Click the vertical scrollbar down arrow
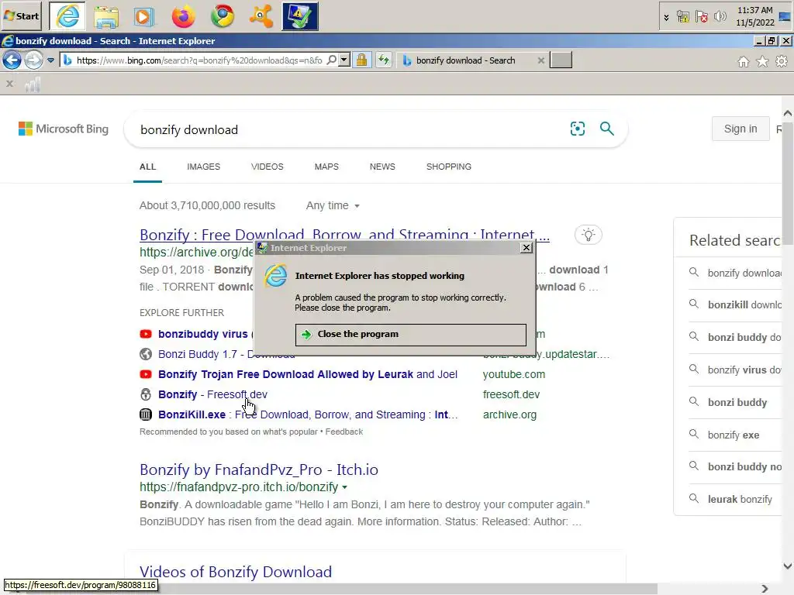This screenshot has width=794, height=595. pos(788,566)
